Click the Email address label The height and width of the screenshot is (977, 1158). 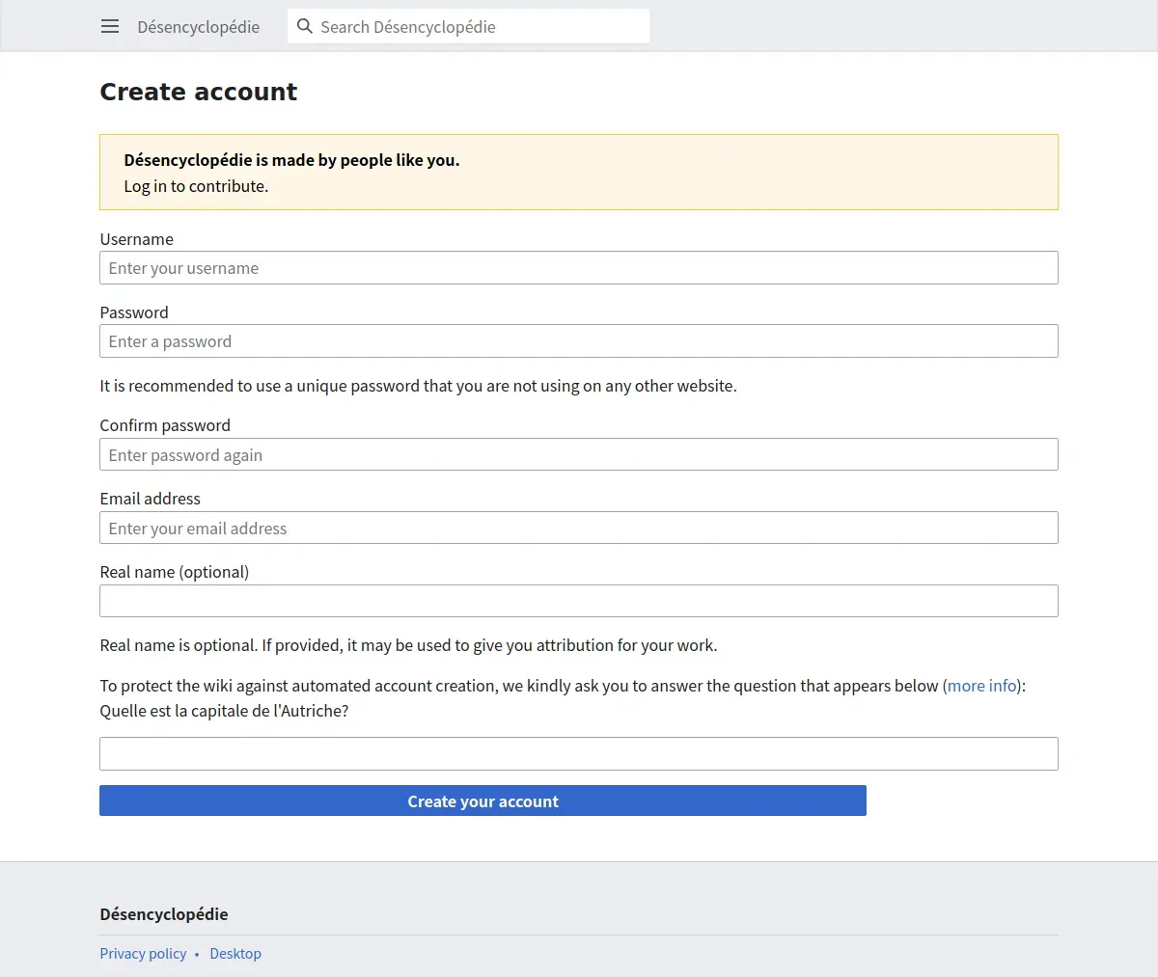pos(151,499)
